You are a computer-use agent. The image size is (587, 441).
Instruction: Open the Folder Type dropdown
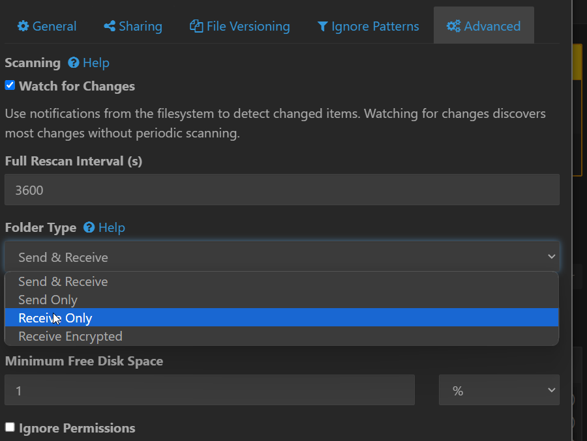(282, 256)
